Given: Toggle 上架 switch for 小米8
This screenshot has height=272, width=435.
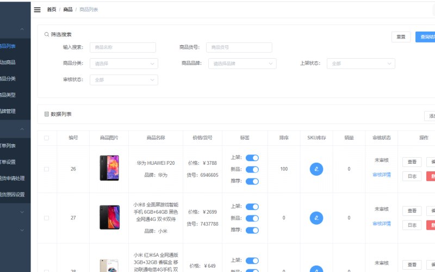Looking at the screenshot, I should 252,207.
